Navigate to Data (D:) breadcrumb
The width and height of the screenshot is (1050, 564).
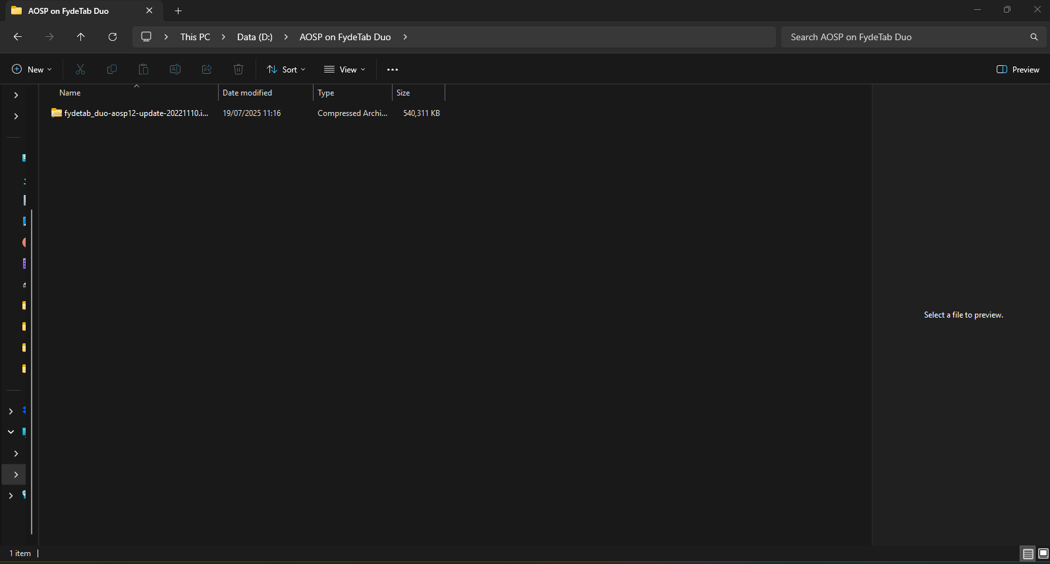click(255, 37)
